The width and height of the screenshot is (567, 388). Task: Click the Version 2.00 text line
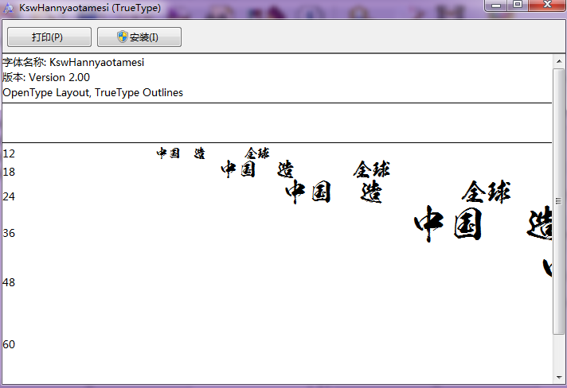pyautogui.click(x=46, y=77)
